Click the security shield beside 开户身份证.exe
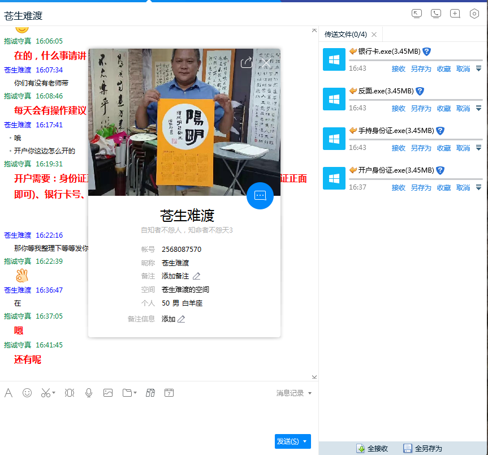 pyautogui.click(x=440, y=170)
